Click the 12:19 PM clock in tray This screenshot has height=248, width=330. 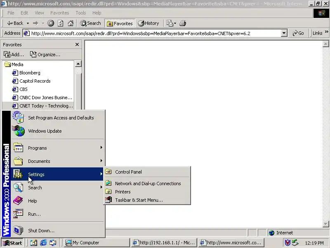[314, 243]
